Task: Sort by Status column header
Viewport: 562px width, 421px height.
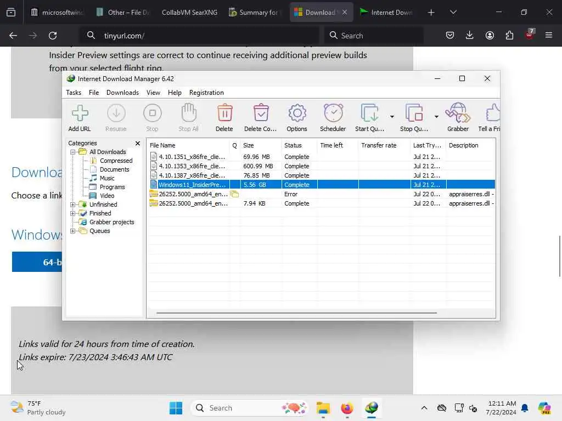Action: click(x=299, y=145)
